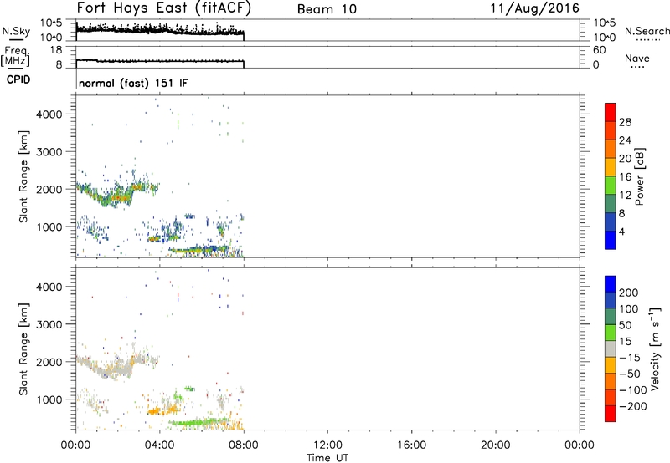Click the blue bottom of Power colorbar

pos(611,240)
